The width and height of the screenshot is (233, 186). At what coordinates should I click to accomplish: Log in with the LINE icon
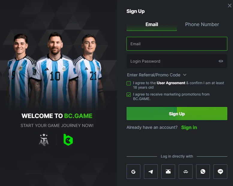click(220, 171)
